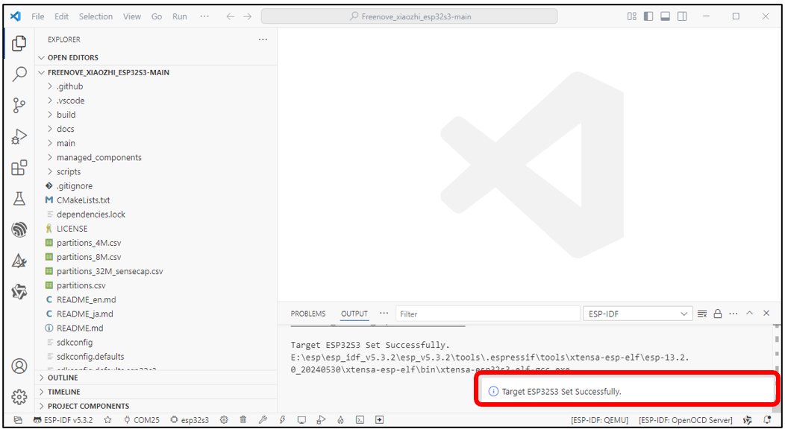785x432 pixels.
Task: Click the wrench Build Project icon
Action: click(263, 420)
